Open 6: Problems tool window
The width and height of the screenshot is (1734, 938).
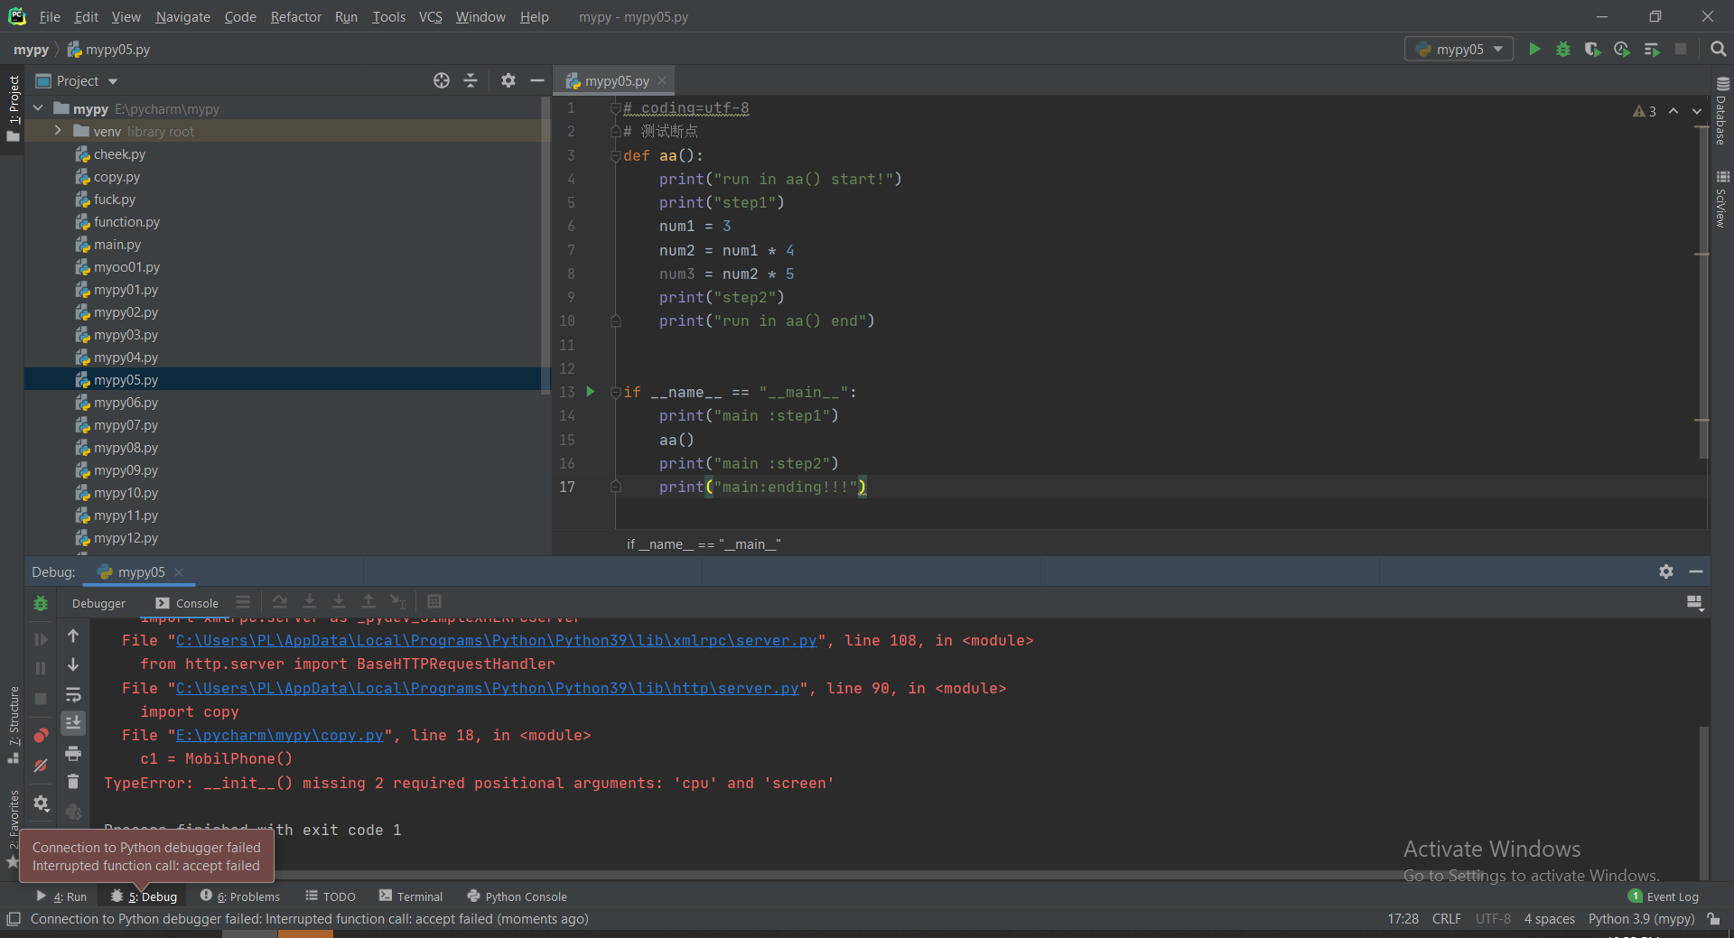pos(240,896)
